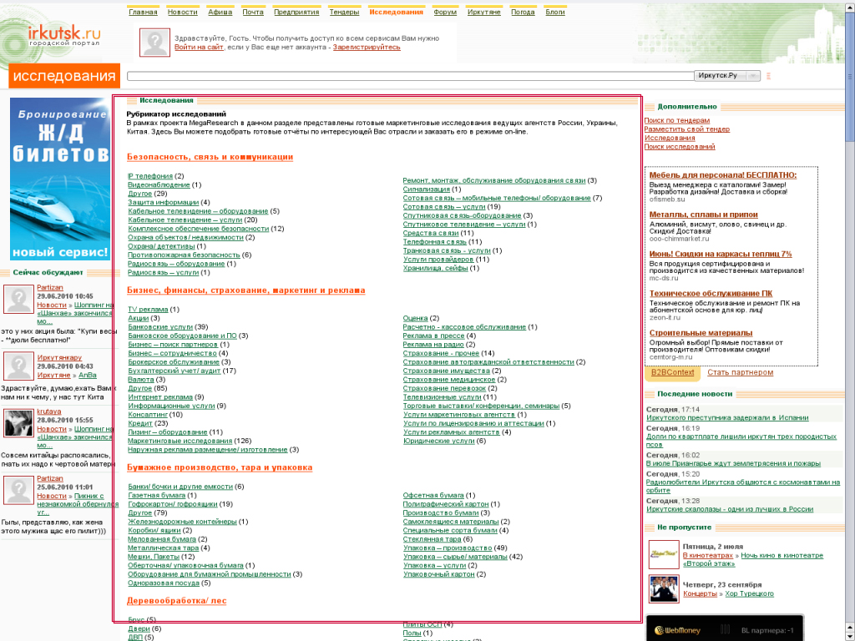
Task: Click the small icon right of the search dropdown
Action: point(769,76)
